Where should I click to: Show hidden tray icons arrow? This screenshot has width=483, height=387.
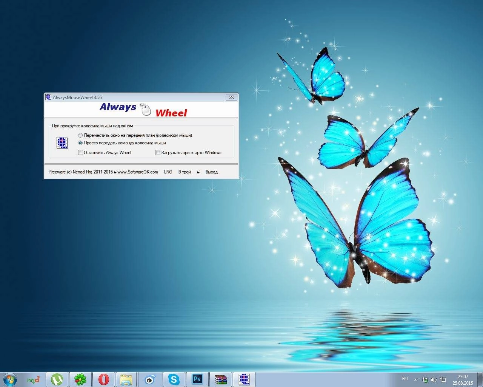click(416, 379)
